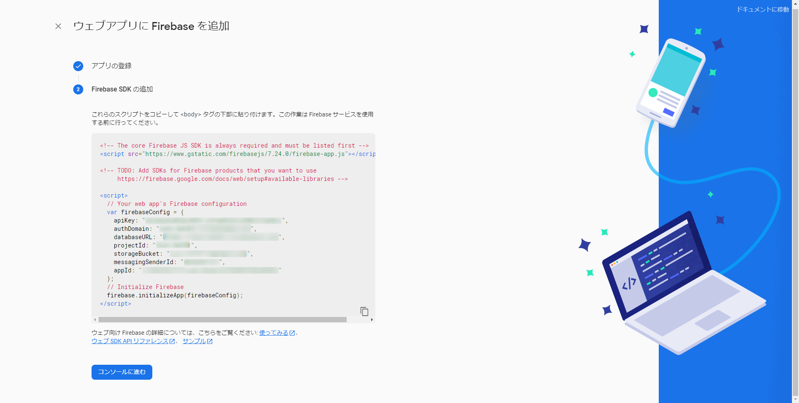Select the step 2 number badge
The width and height of the screenshot is (799, 403).
tap(78, 89)
